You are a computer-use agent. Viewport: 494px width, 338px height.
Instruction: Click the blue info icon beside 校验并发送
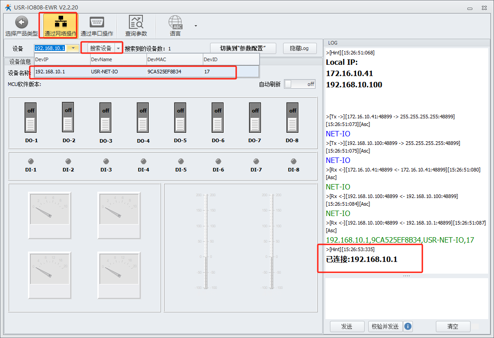coord(408,326)
